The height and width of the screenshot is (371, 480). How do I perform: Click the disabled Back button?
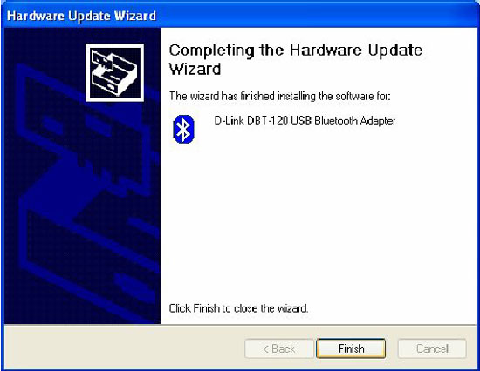click(x=279, y=348)
